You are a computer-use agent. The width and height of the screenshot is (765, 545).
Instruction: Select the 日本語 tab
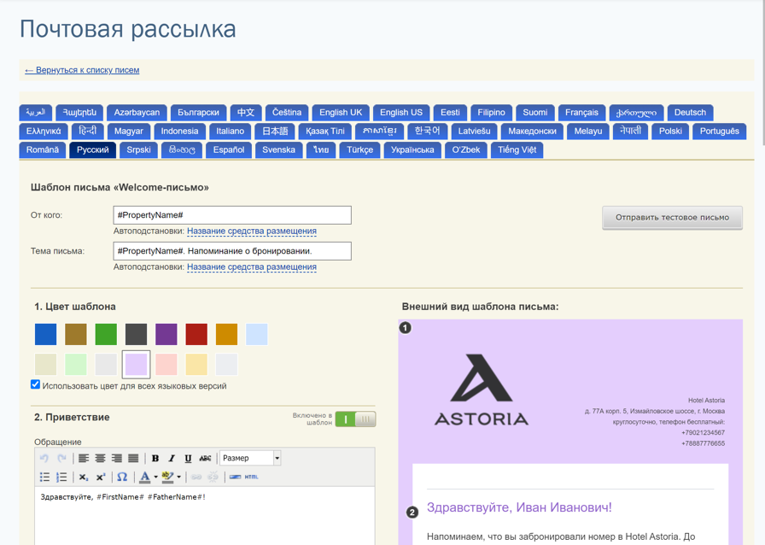(275, 132)
